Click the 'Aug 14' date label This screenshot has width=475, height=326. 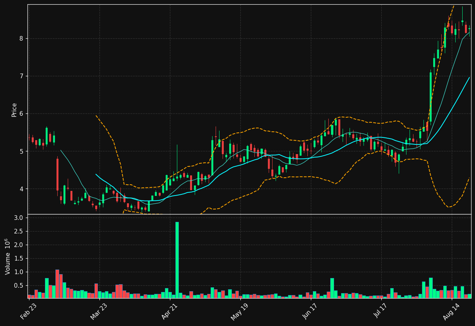[x=451, y=311]
